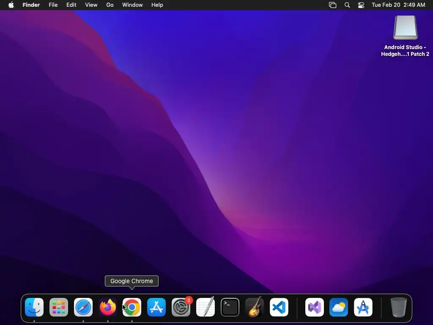Open Control Center in menu bar

(361, 5)
